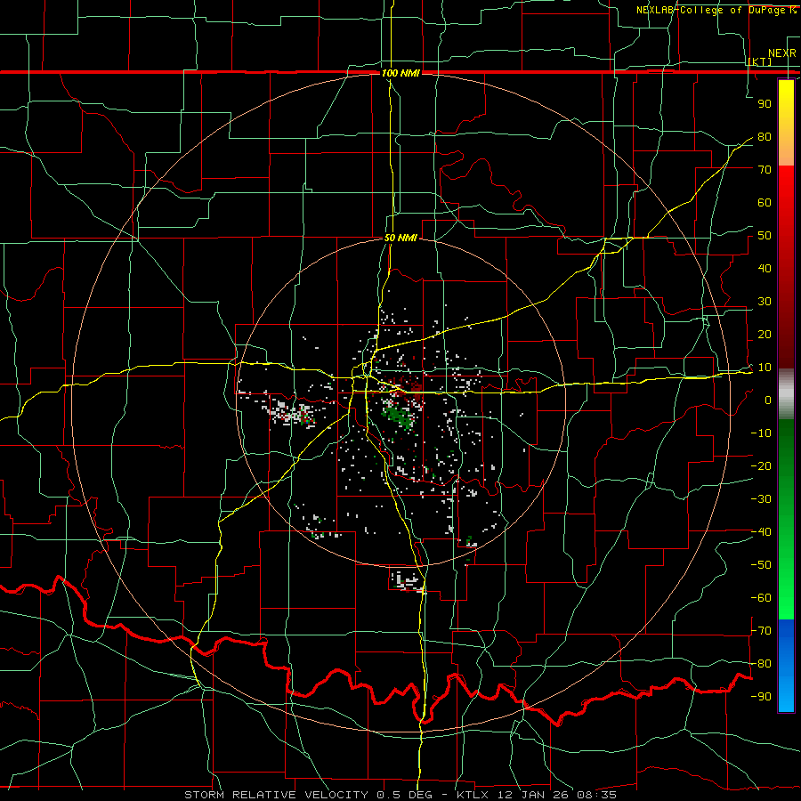Click the -90 scale value

pyautogui.click(x=761, y=697)
